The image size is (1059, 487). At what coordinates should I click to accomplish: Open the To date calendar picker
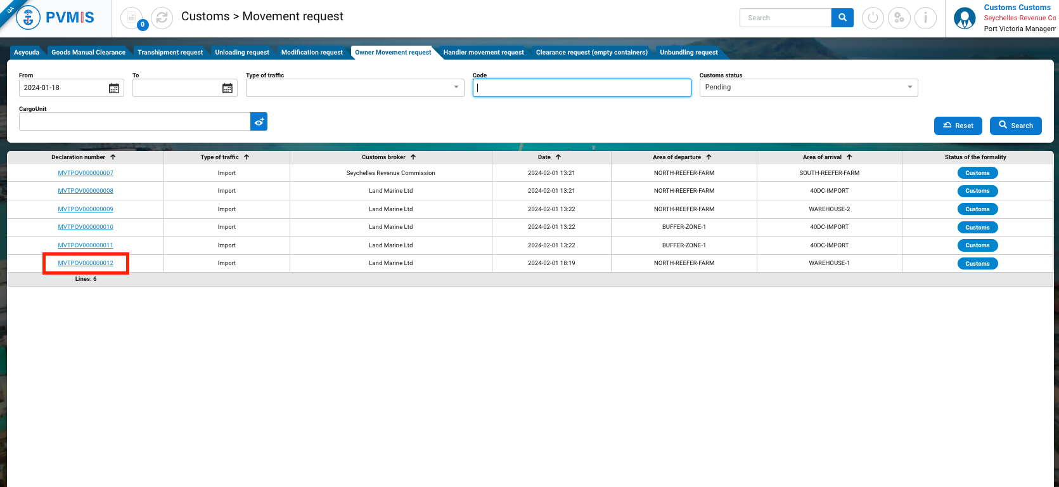[x=228, y=88]
